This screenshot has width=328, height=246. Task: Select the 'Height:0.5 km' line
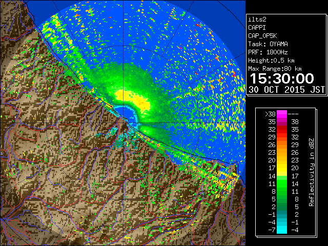click(x=271, y=60)
